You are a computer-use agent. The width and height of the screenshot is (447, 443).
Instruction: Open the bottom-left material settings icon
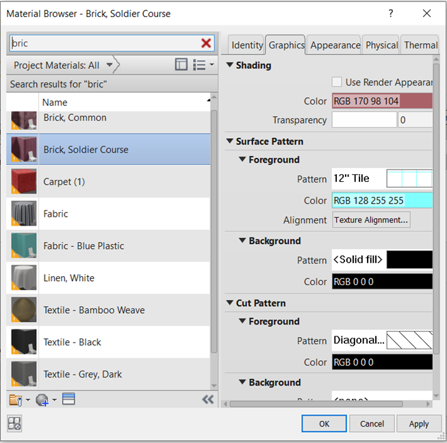14,423
